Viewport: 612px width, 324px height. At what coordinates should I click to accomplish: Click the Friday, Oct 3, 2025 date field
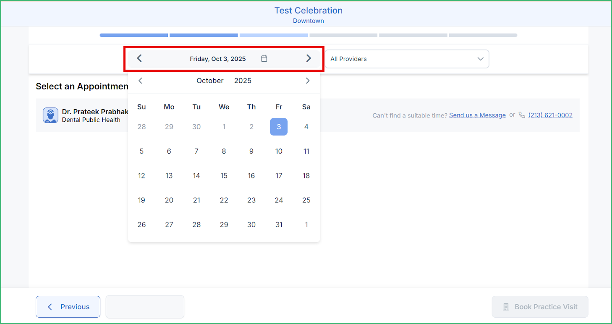pyautogui.click(x=218, y=59)
